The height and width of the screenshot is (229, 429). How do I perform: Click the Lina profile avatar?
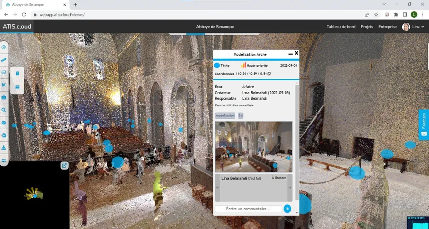tap(406, 27)
